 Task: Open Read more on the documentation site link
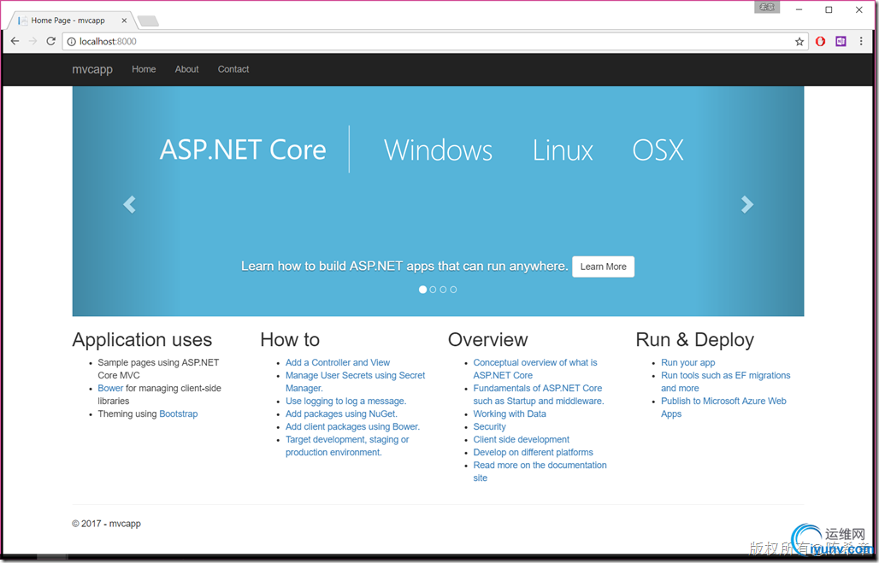pos(540,472)
